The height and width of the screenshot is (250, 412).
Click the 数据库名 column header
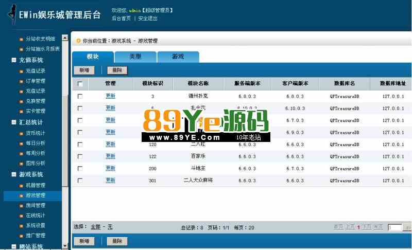click(x=345, y=84)
